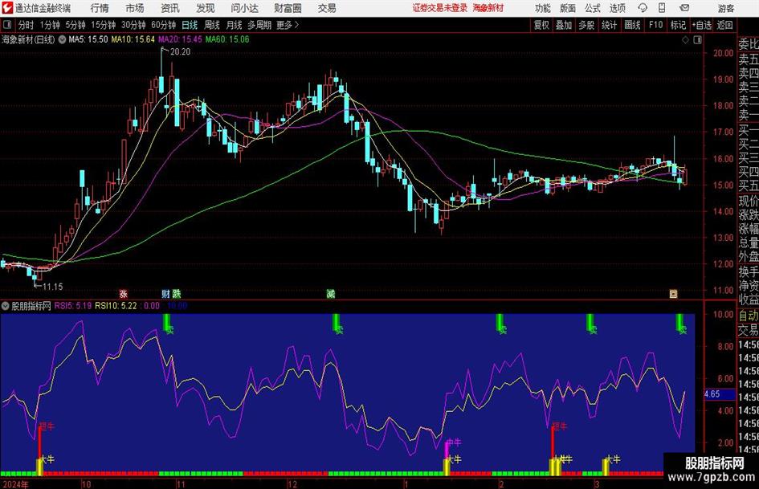Open the 行情 menu

click(x=100, y=8)
